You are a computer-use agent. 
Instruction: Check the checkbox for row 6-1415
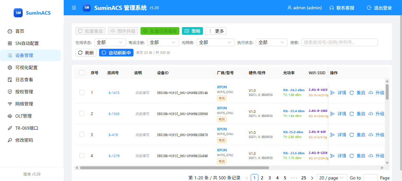pos(82,92)
